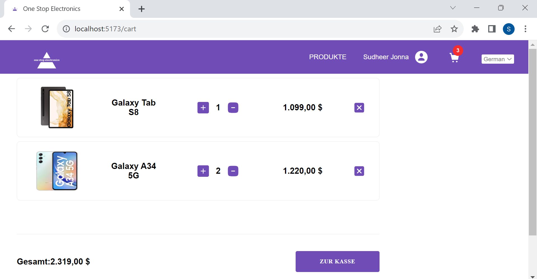Image resolution: width=537 pixels, height=279 pixels.
Task: Remove Galaxy Tab S8 from cart
Action: [359, 108]
